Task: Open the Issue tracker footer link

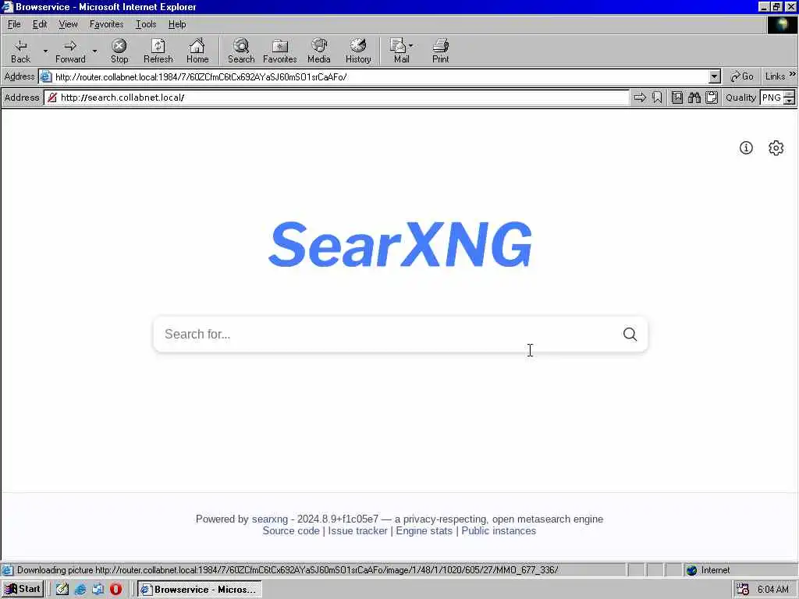Action: [x=357, y=530]
